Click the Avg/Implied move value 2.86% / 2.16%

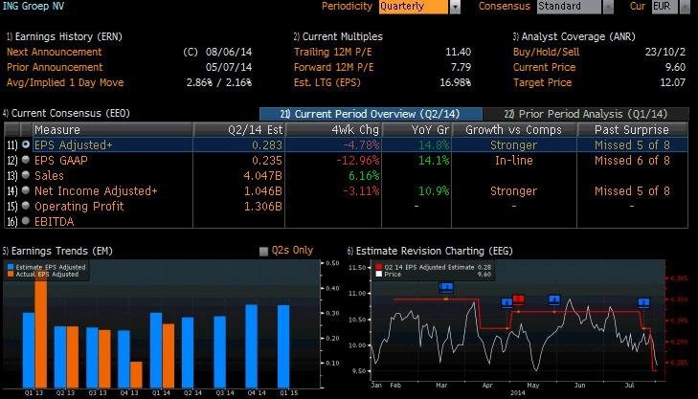coord(219,82)
